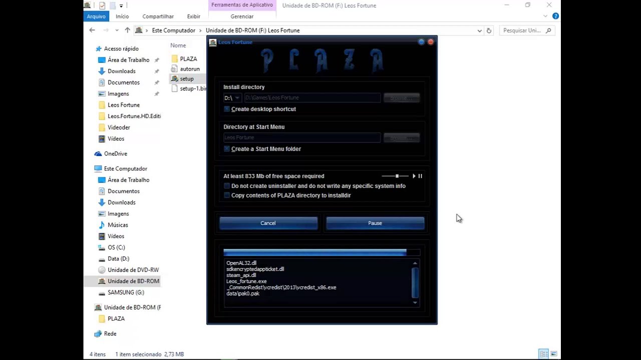Open SAMSUNG (G:) drive
The image size is (641, 360).
(126, 292)
